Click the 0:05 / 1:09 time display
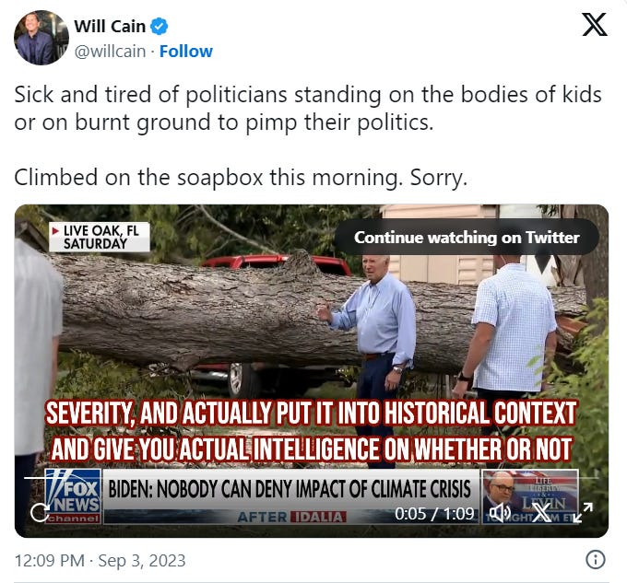Image resolution: width=627 pixels, height=583 pixels. click(x=434, y=514)
